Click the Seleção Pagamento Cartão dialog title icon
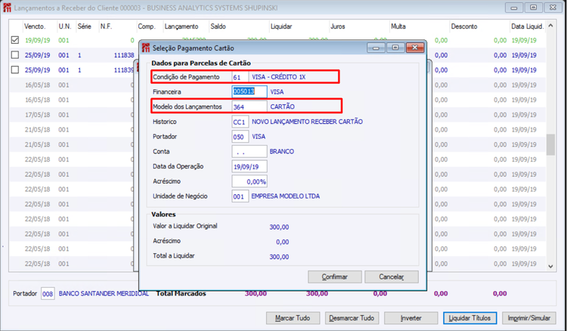Viewport: 567px width, 331px height. [x=146, y=48]
